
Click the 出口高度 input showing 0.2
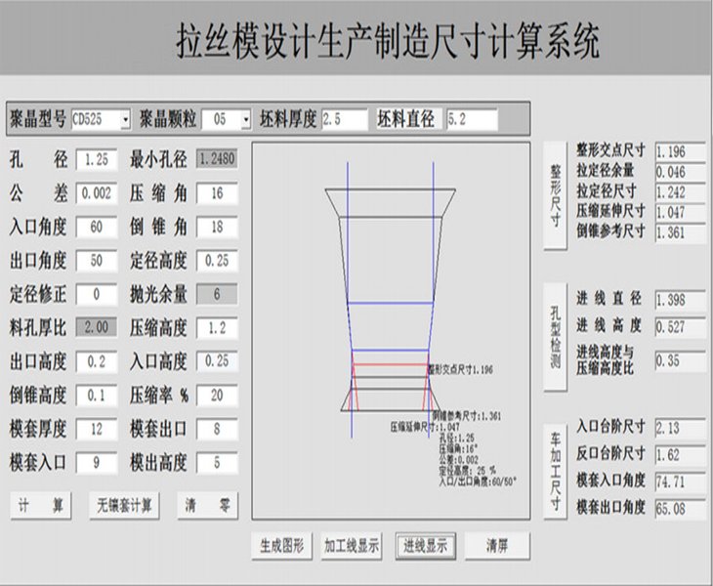[x=97, y=361]
